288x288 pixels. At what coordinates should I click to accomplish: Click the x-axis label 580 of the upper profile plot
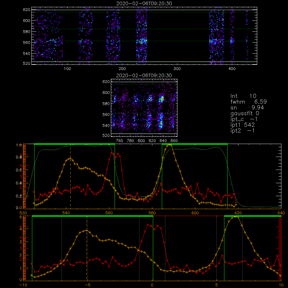[152, 213]
